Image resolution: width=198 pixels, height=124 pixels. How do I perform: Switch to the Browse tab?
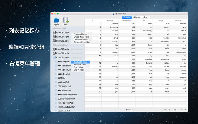pos(127,17)
